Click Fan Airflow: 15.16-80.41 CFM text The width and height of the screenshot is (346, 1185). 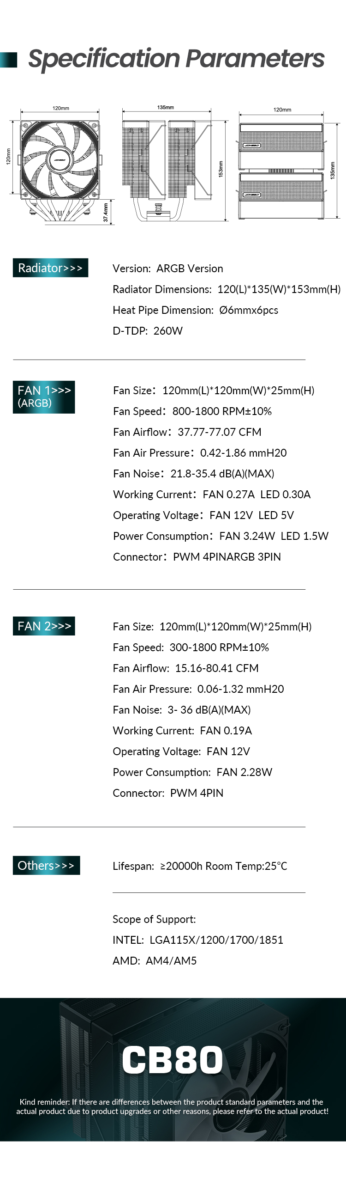(x=185, y=668)
